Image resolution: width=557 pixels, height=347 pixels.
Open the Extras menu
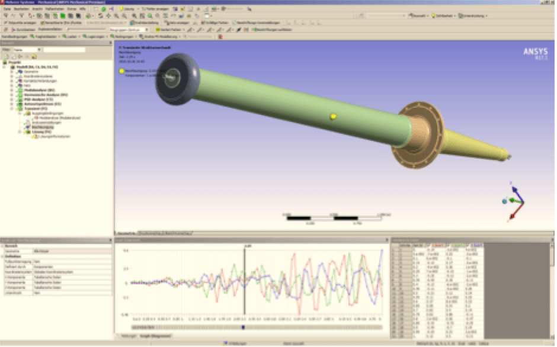pyautogui.click(x=72, y=8)
